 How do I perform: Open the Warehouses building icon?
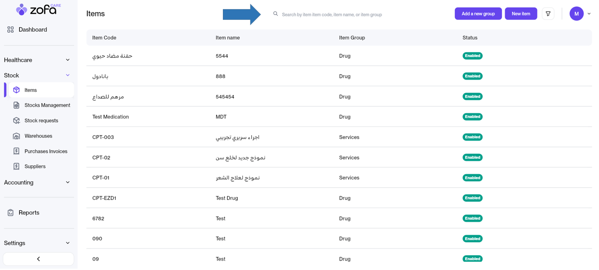point(16,136)
